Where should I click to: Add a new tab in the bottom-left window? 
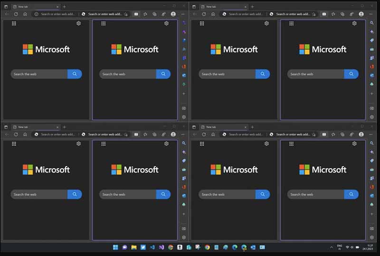(x=65, y=127)
